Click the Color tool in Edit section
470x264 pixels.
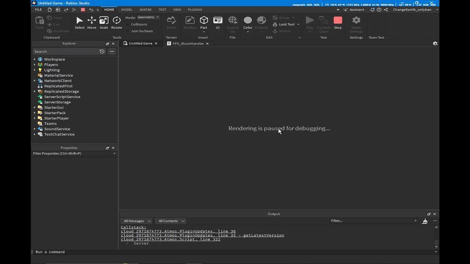click(x=247, y=23)
